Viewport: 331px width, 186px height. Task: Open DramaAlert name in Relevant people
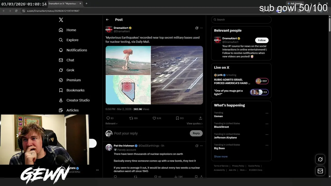point(230,38)
